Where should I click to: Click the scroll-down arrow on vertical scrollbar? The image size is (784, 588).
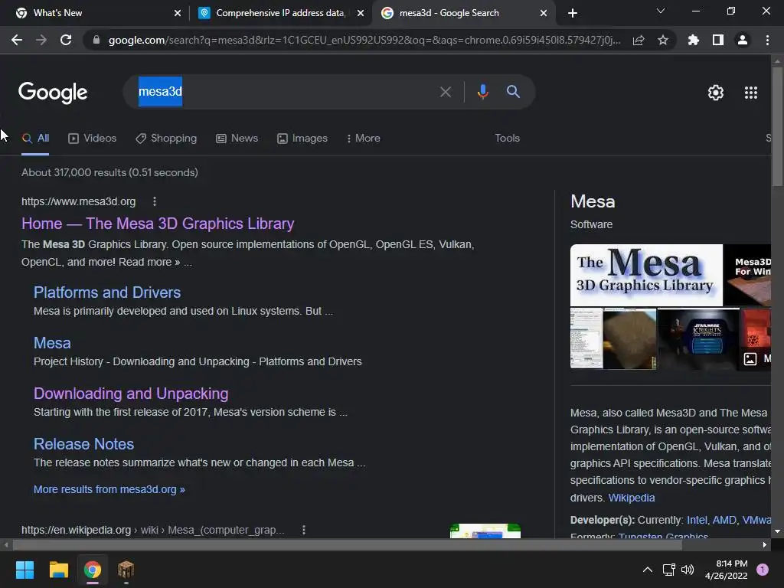tap(777, 532)
